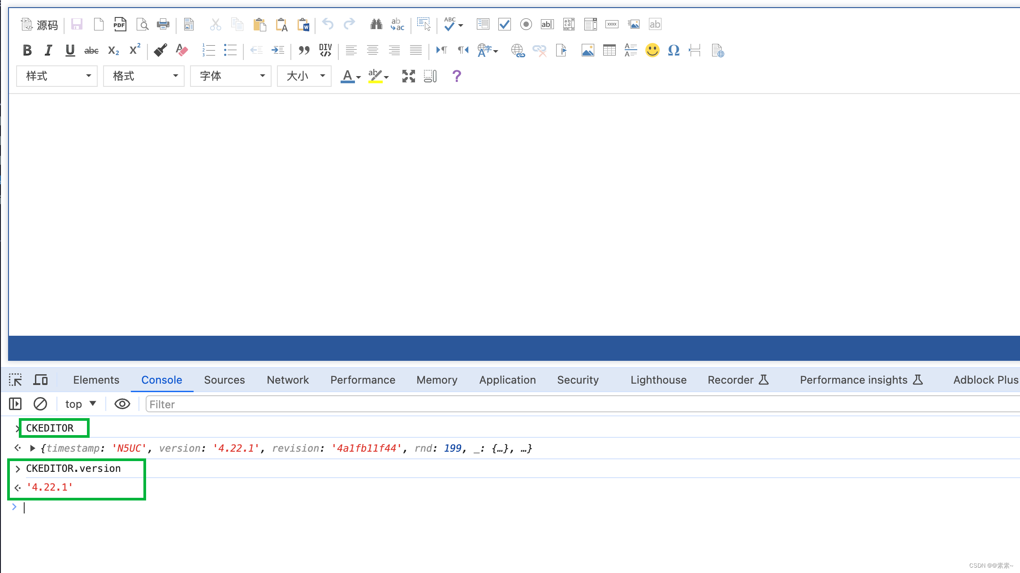Viewport: 1020px width, 573px height.
Task: Open the Find binoculars tool
Action: click(376, 24)
